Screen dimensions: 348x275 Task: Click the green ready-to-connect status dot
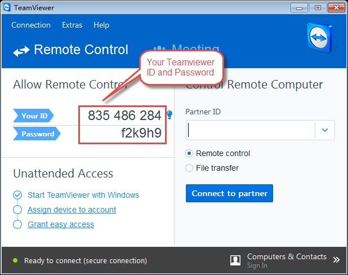pyautogui.click(x=15, y=260)
